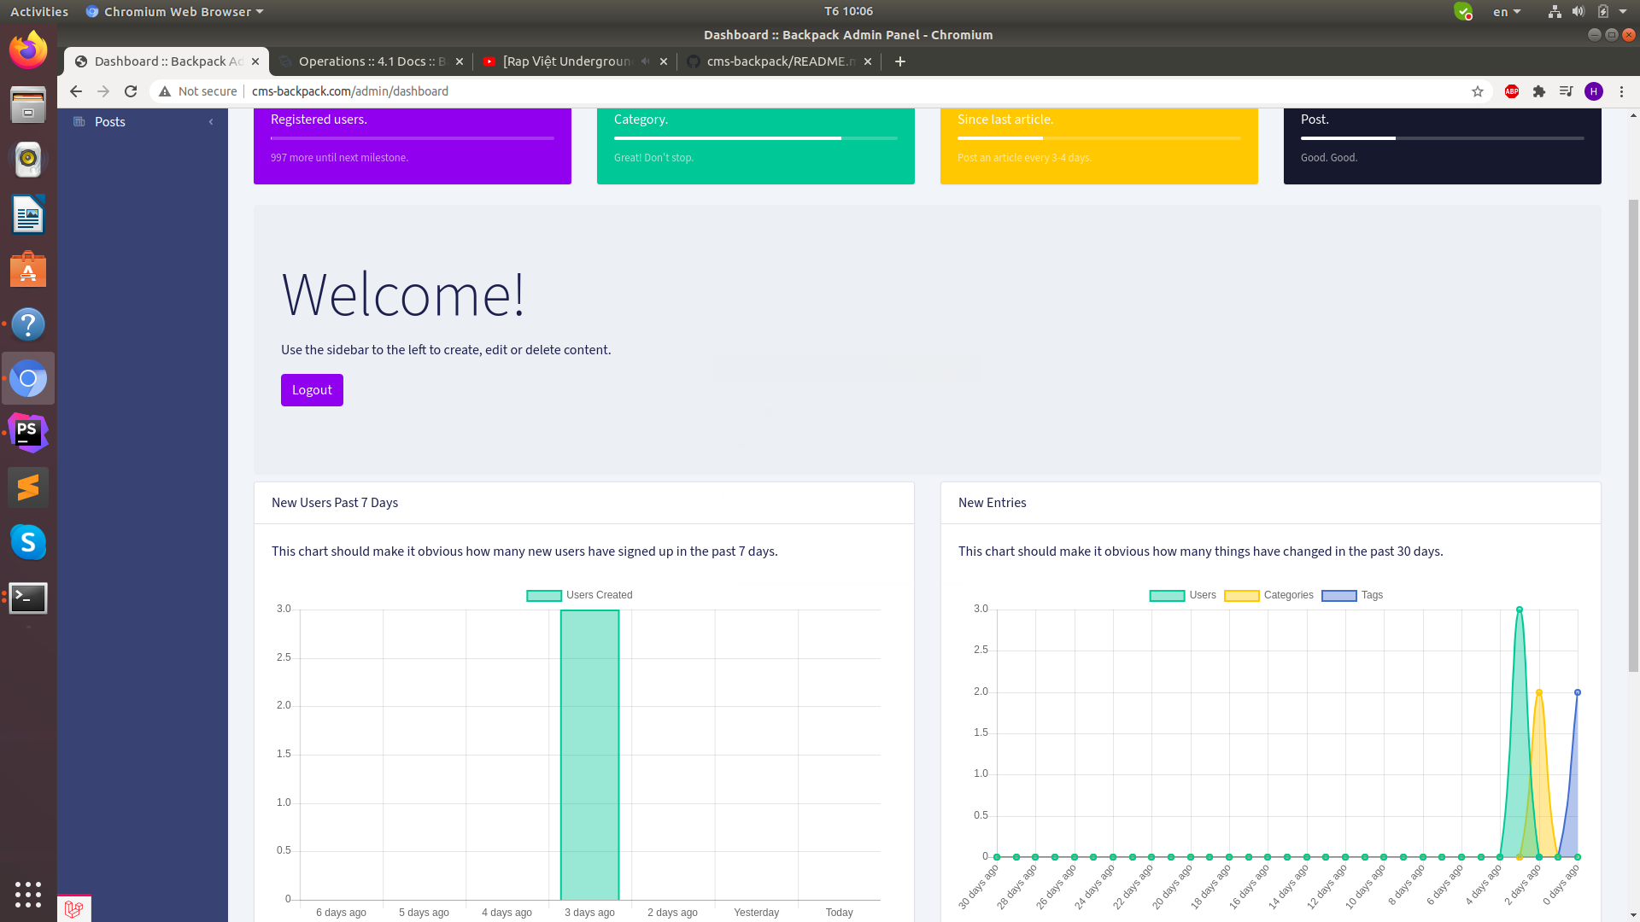Open Chromium three-dot menu

coord(1621,91)
